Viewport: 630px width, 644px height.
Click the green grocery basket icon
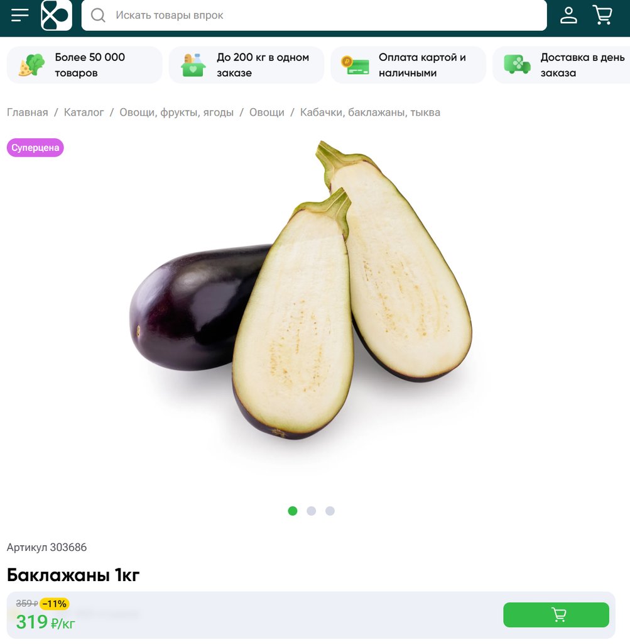pyautogui.click(x=193, y=65)
